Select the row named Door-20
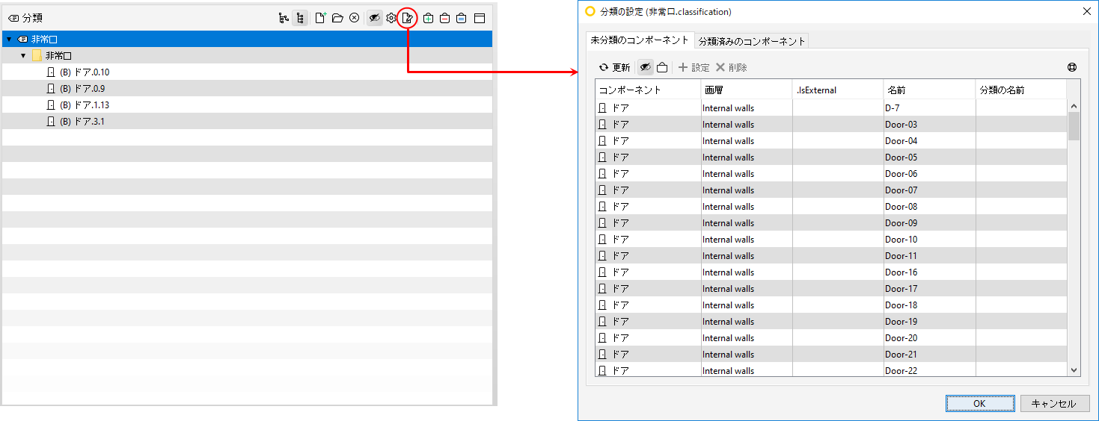Screen dimensions: 1099x421 coord(831,338)
